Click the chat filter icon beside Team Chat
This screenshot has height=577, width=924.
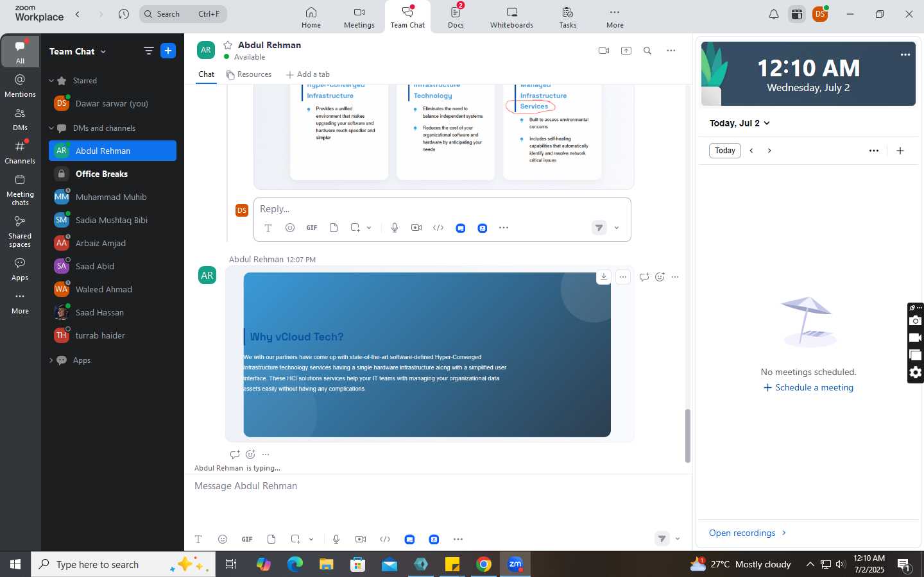point(148,51)
